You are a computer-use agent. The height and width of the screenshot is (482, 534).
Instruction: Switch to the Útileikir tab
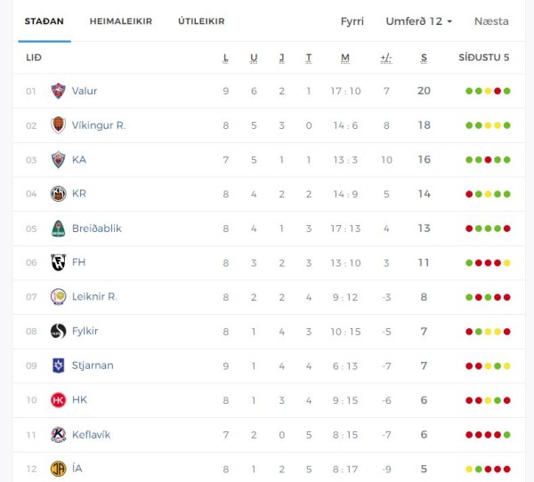coord(201,21)
